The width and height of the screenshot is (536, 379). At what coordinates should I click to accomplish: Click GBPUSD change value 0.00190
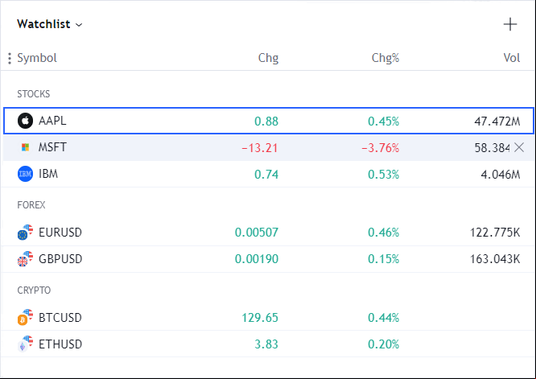(x=257, y=259)
